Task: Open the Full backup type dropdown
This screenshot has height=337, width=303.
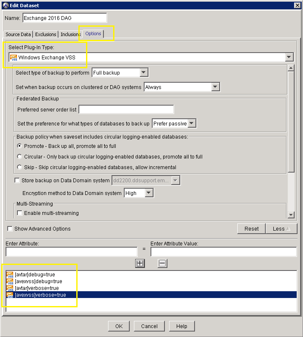Action: [144, 72]
